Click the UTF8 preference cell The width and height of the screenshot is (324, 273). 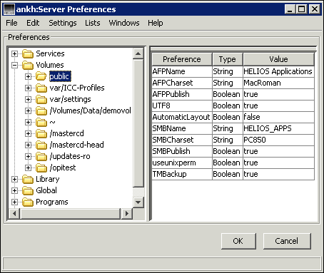coord(182,105)
